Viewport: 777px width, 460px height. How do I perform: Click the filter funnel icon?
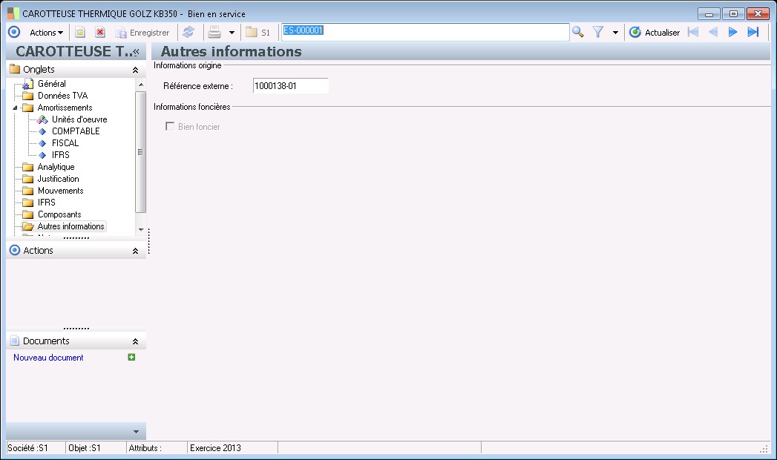point(598,32)
